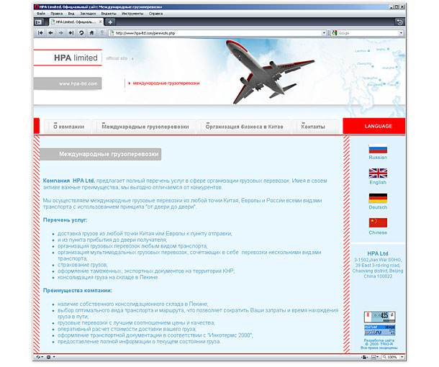Click the Chinese flag icon
This screenshot has width=439, height=367.
pos(378,223)
